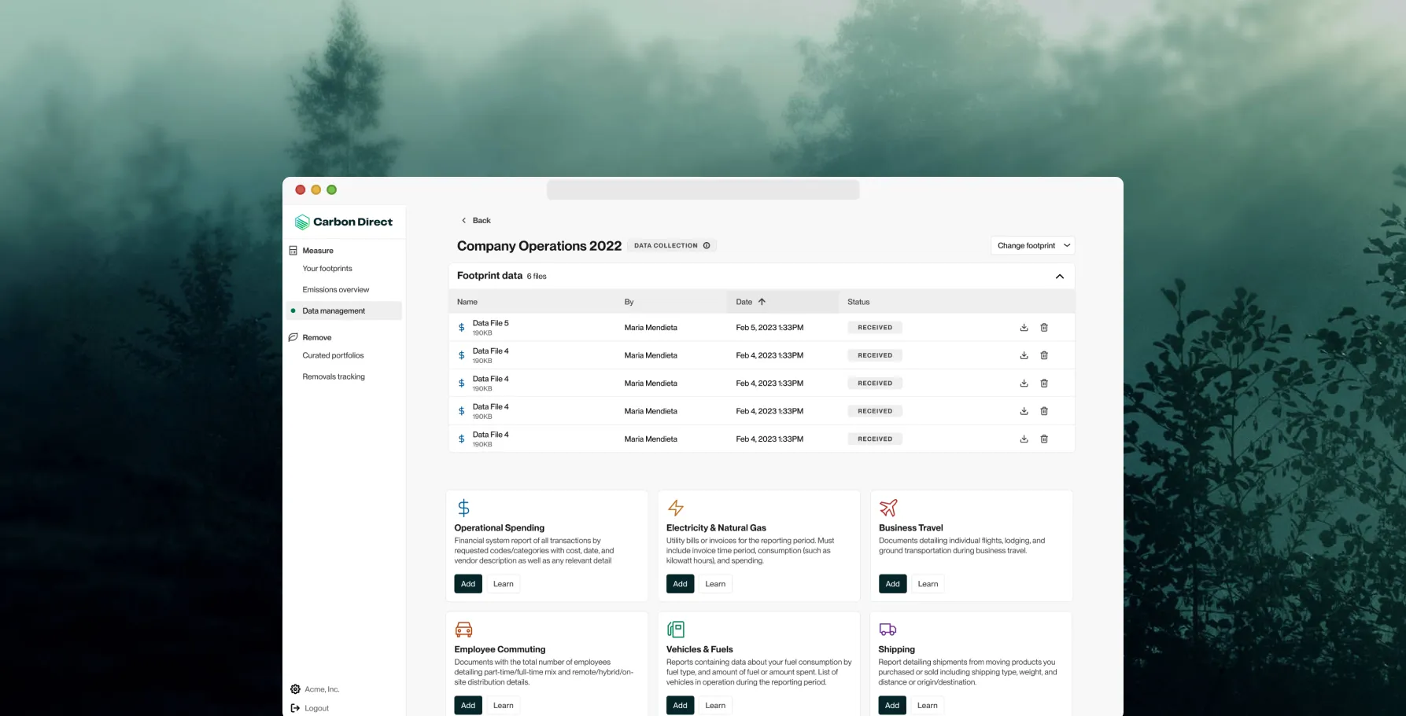
Task: Collapse the Footprint data panel chevron
Action: point(1060,277)
